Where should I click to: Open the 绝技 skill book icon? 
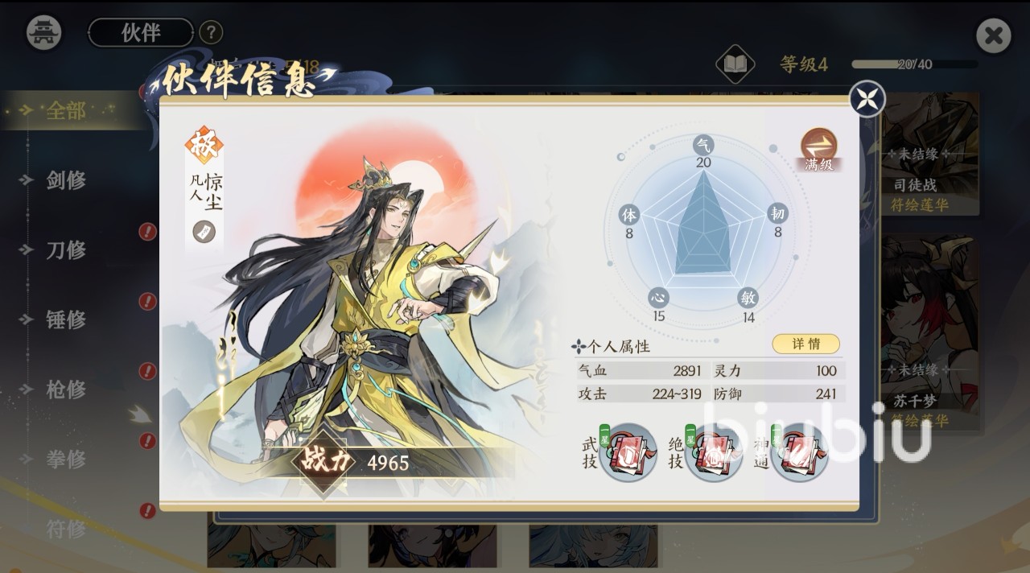point(714,452)
